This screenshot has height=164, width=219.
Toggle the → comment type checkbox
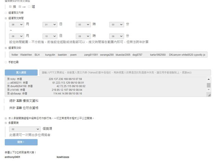20,6
